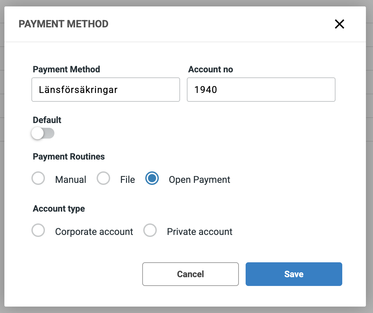
Task: Select the Manual radio button circle
Action: coord(38,178)
